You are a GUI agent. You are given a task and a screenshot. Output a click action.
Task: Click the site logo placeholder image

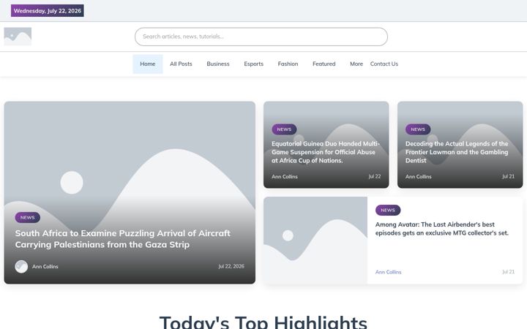pyautogui.click(x=18, y=37)
